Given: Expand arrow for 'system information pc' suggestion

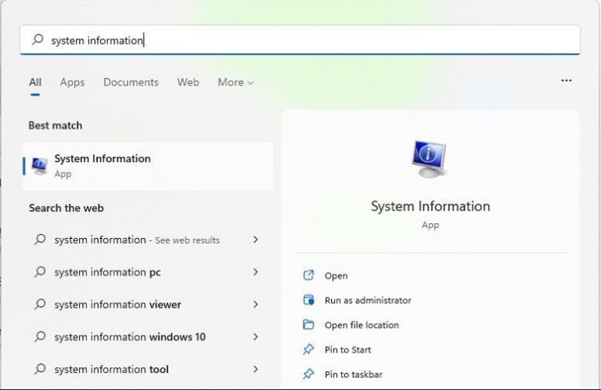Looking at the screenshot, I should 255,272.
